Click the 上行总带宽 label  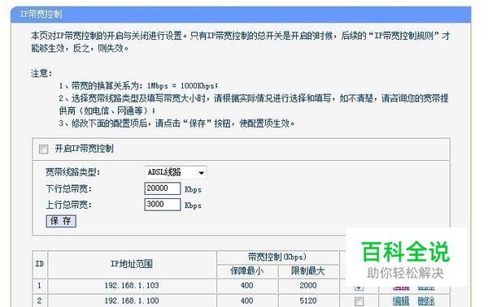(69, 205)
